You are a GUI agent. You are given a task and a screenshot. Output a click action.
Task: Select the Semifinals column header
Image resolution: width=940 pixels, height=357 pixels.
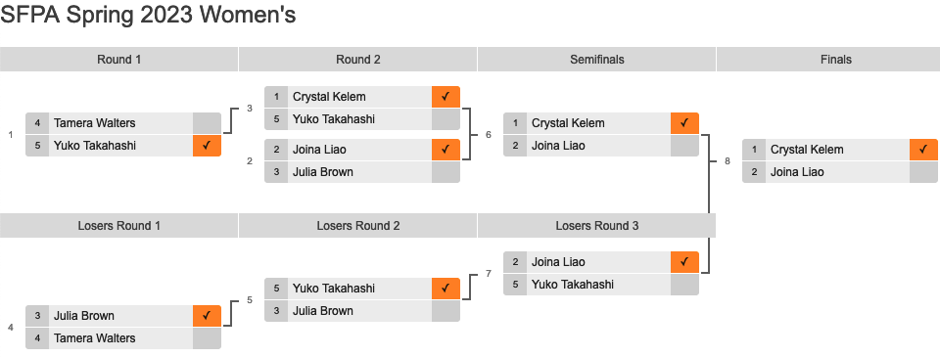pyautogui.click(x=596, y=60)
